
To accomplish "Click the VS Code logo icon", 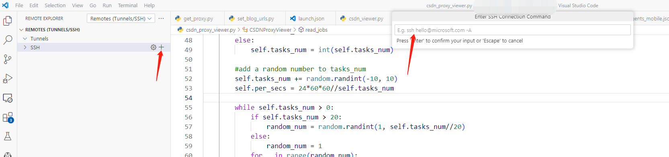I will [x=5, y=6].
